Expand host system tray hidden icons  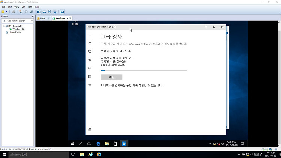pos(239,155)
